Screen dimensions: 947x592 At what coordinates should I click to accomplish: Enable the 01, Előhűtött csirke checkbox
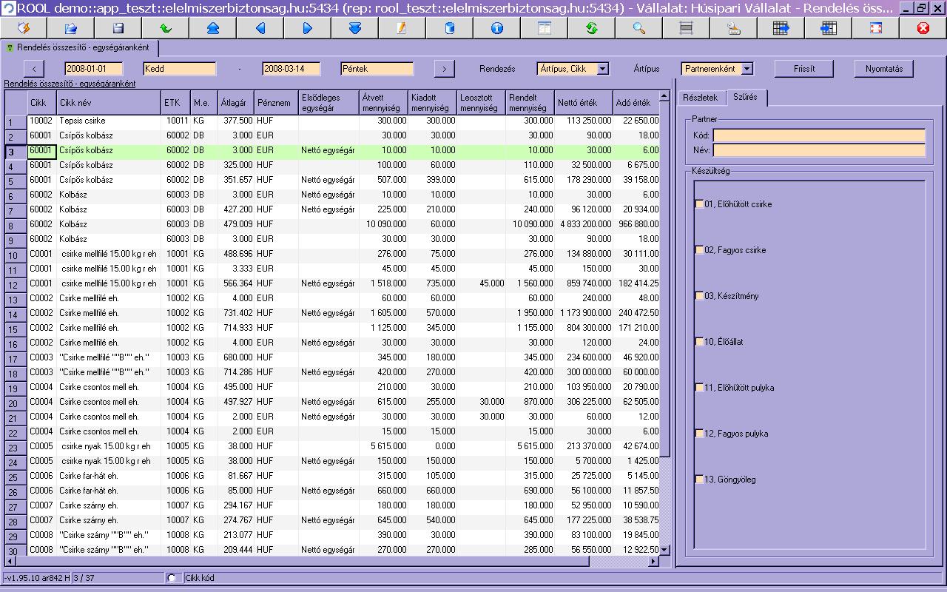pyautogui.click(x=700, y=204)
